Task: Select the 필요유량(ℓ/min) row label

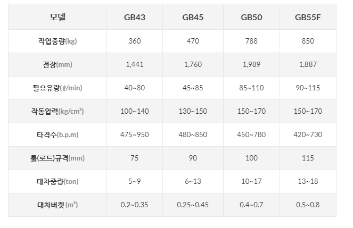Action: [x=58, y=88]
